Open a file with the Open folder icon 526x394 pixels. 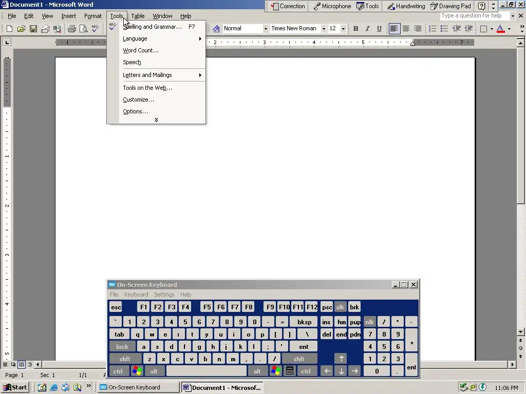coord(22,29)
